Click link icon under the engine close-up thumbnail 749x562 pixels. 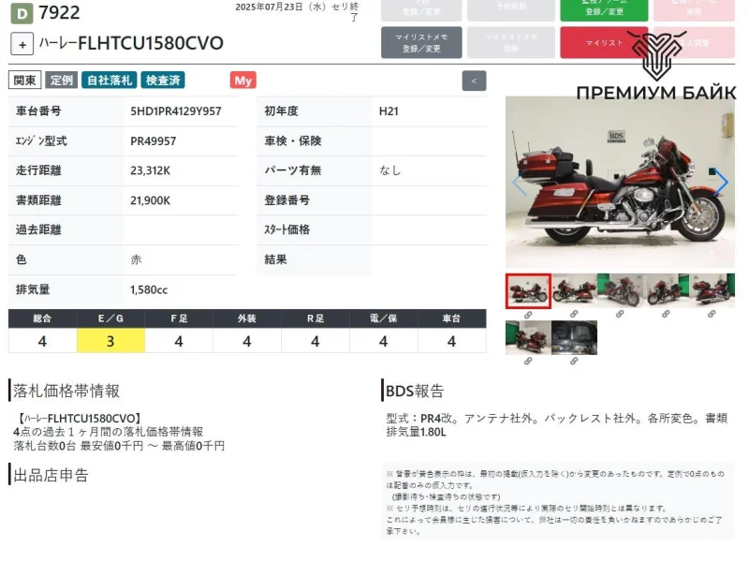pyautogui.click(x=574, y=362)
